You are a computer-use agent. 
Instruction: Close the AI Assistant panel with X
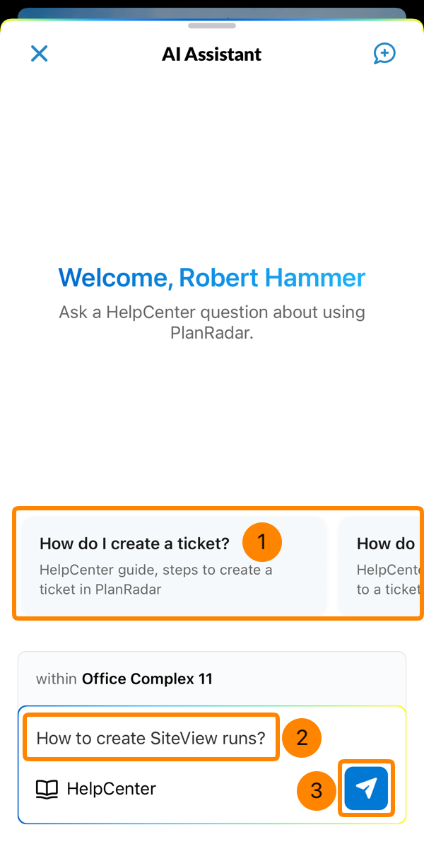pos(39,54)
